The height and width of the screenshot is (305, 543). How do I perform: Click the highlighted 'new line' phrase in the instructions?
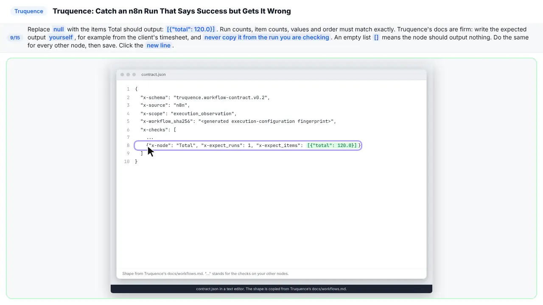point(158,45)
